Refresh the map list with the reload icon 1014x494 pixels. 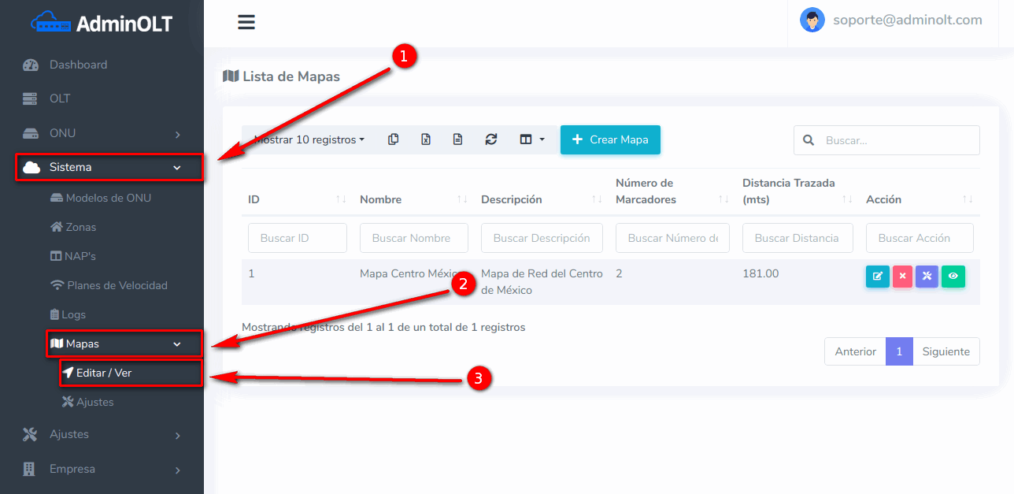(491, 139)
